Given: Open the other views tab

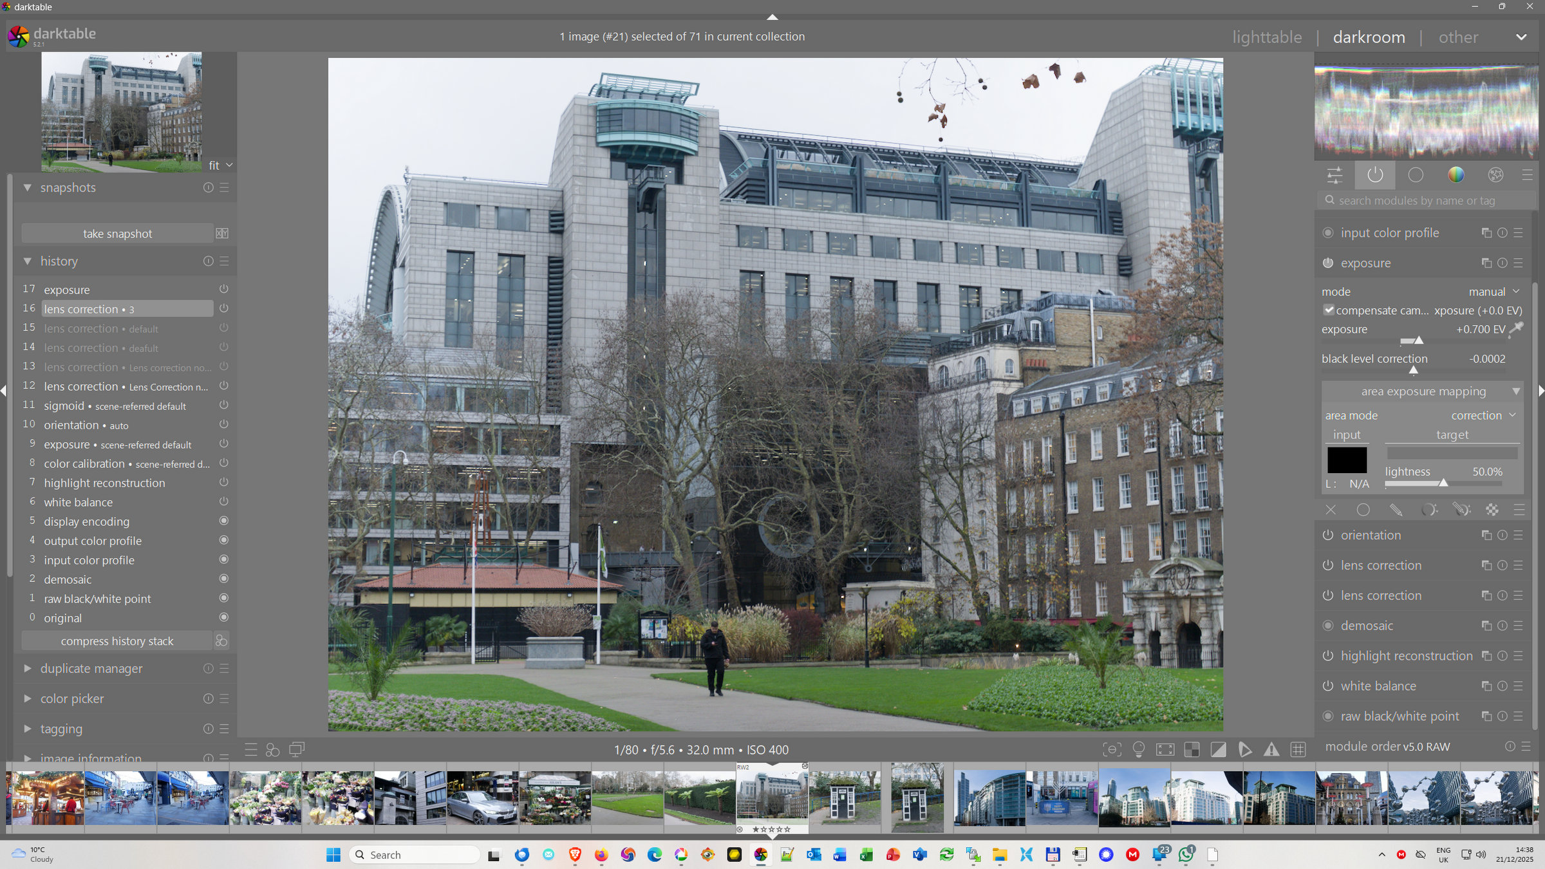Looking at the screenshot, I should [x=1458, y=37].
